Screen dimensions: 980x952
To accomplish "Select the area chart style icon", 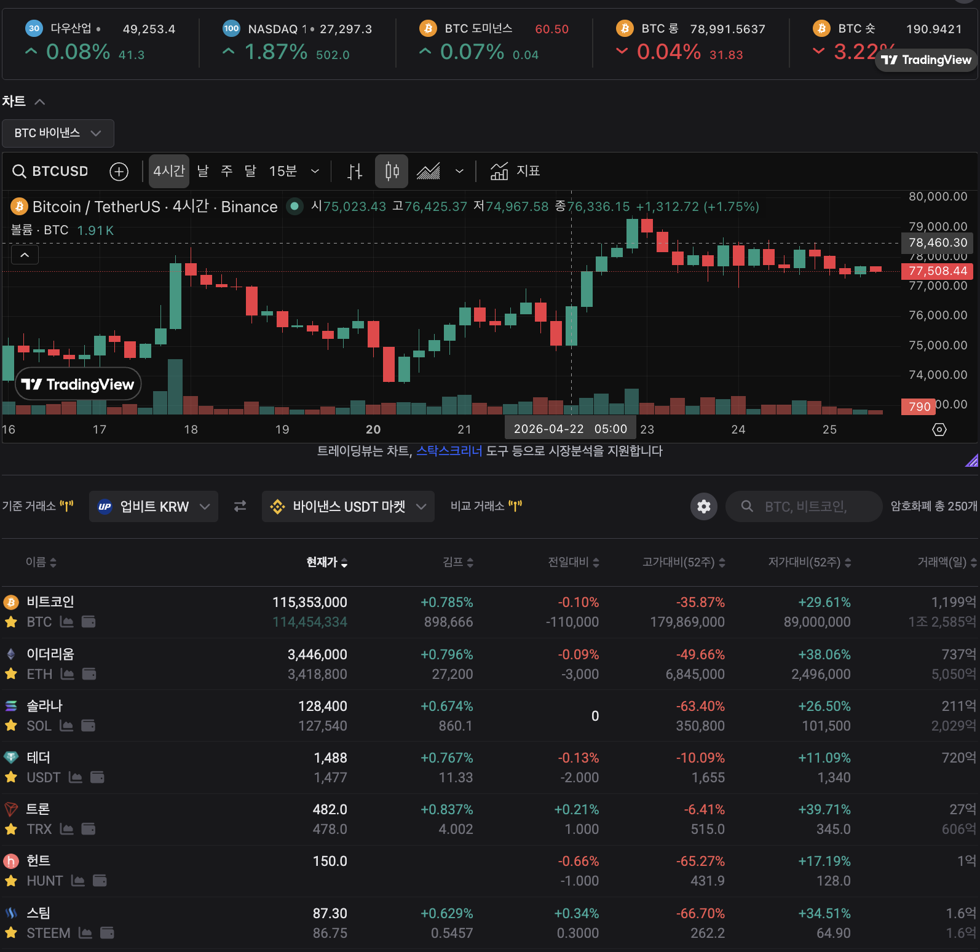I will [x=429, y=171].
